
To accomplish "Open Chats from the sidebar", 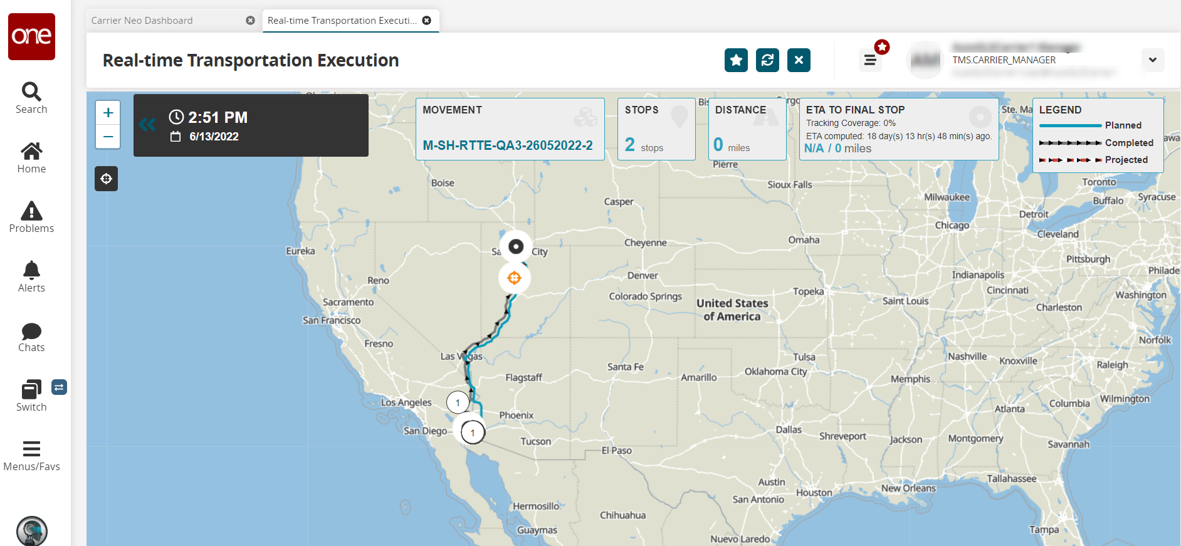I will click(x=31, y=331).
